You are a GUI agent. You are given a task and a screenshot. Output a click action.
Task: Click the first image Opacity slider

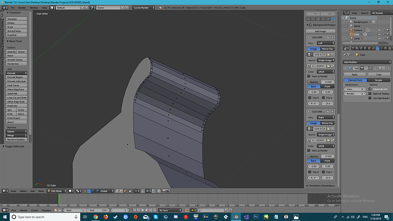point(321,82)
